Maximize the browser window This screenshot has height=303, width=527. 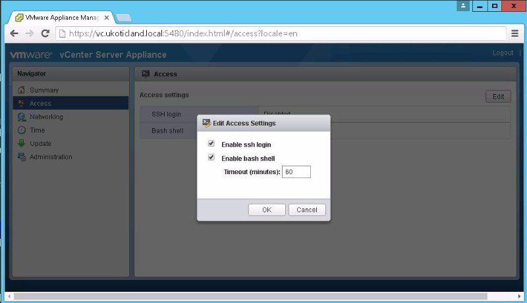pos(495,6)
